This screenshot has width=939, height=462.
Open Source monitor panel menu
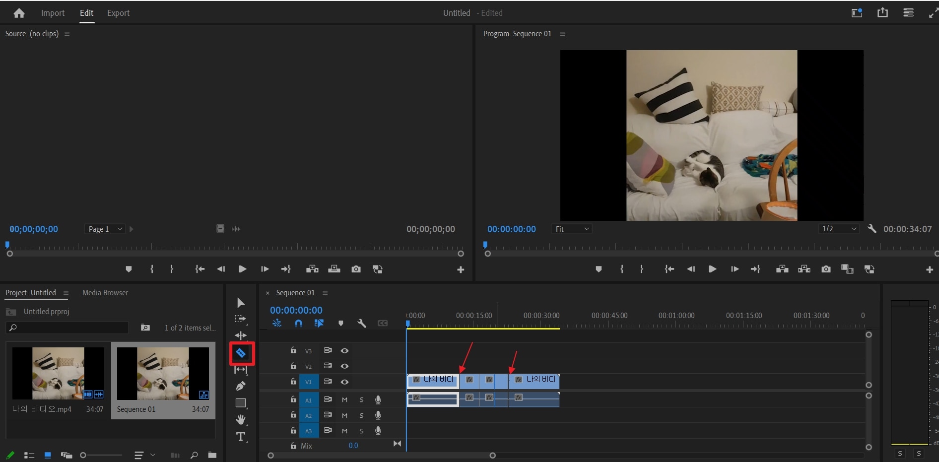coord(67,34)
